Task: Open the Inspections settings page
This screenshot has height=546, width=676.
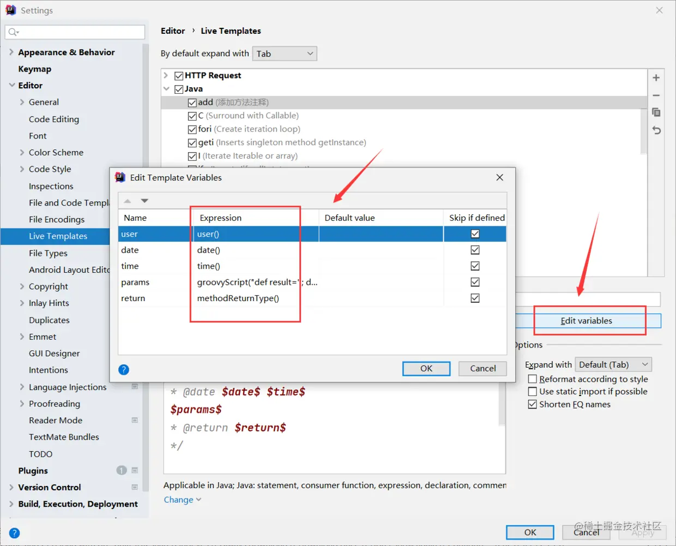Action: 51,186
